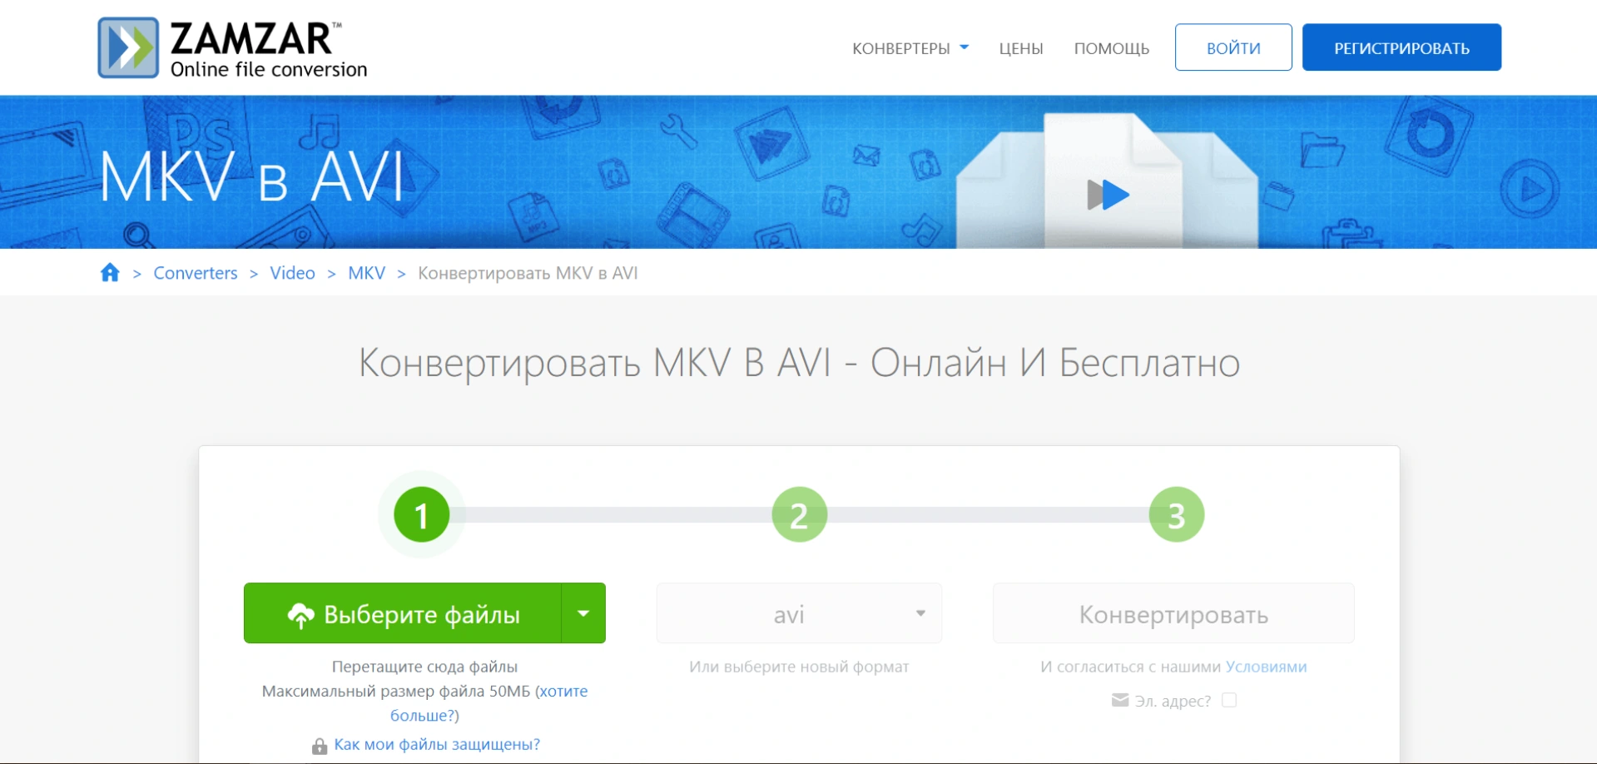The width and height of the screenshot is (1597, 764).
Task: Open the Условиями terms link
Action: click(1266, 667)
